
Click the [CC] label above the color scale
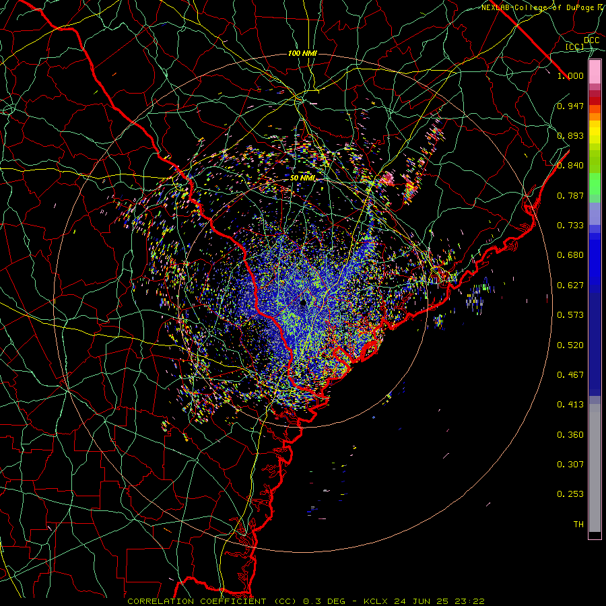click(575, 46)
